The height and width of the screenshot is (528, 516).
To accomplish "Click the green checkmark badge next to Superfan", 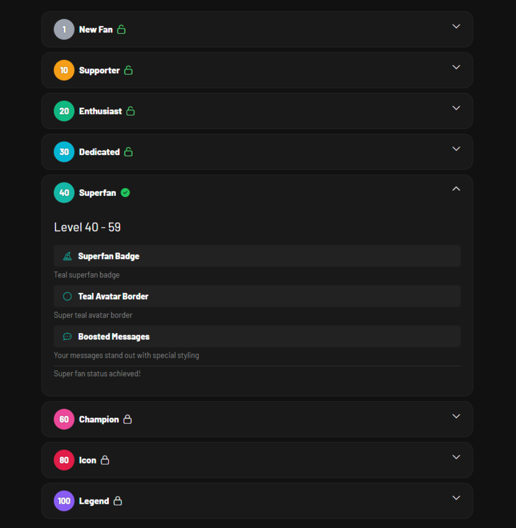I will point(125,193).
